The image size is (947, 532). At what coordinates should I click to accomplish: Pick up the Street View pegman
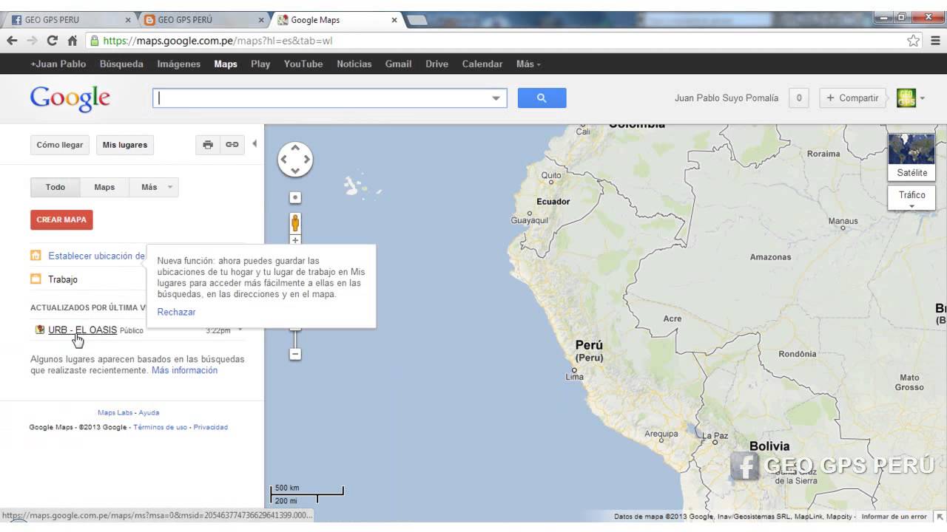tap(295, 222)
